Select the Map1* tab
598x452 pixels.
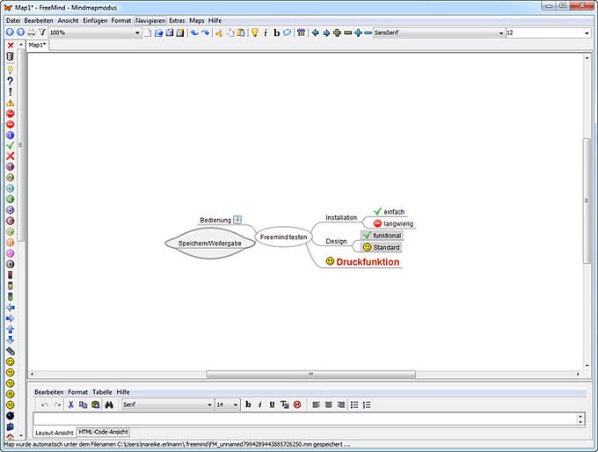click(37, 45)
